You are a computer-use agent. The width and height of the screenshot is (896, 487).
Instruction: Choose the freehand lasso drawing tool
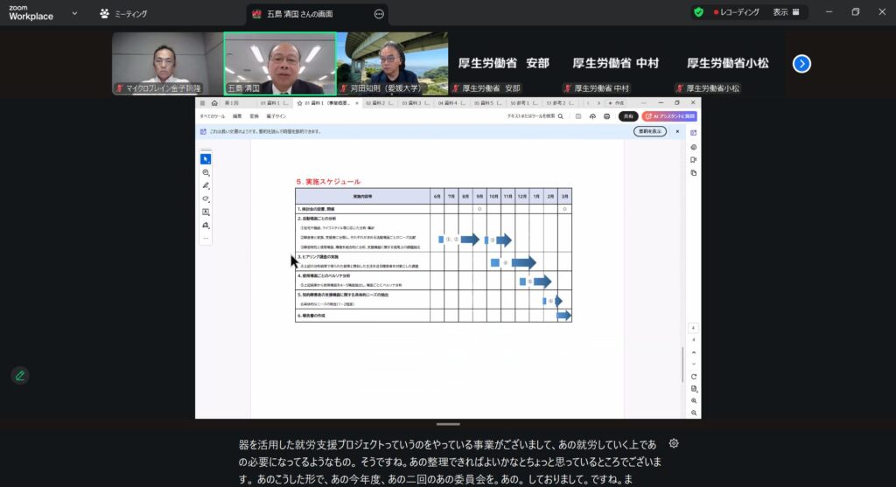[x=206, y=198]
